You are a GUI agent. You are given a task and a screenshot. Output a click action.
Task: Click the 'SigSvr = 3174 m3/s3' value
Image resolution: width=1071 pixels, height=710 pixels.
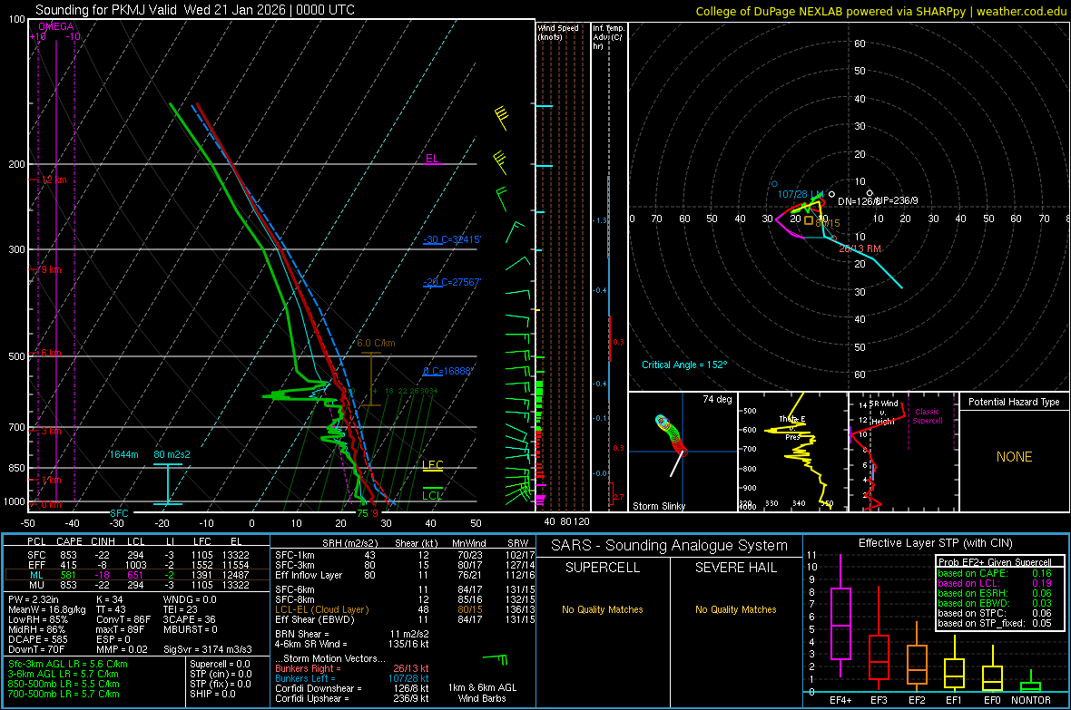tap(208, 649)
